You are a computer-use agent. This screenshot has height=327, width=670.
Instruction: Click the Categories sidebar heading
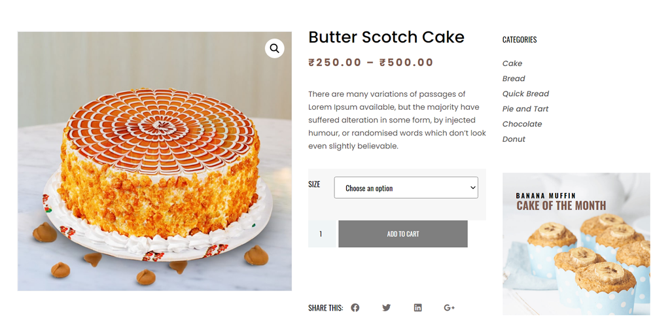coord(520,40)
